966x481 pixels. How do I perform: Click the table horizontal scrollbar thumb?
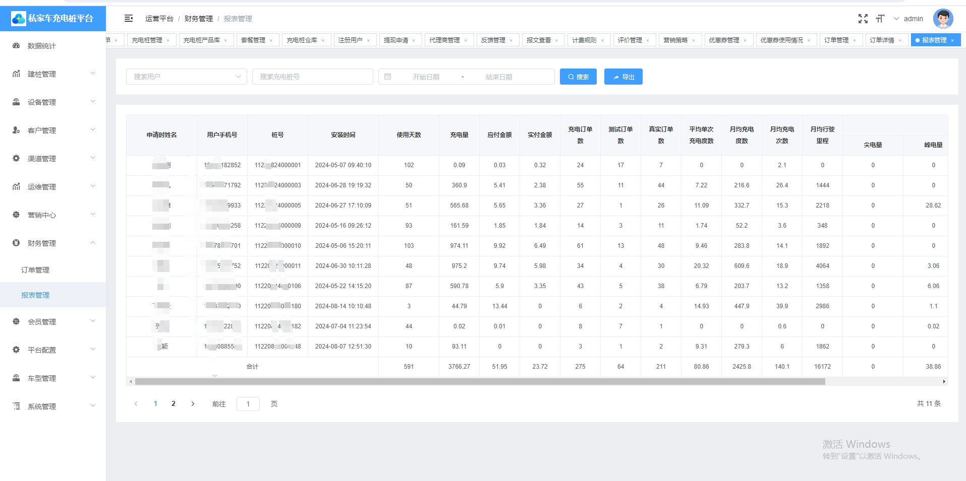click(480, 382)
